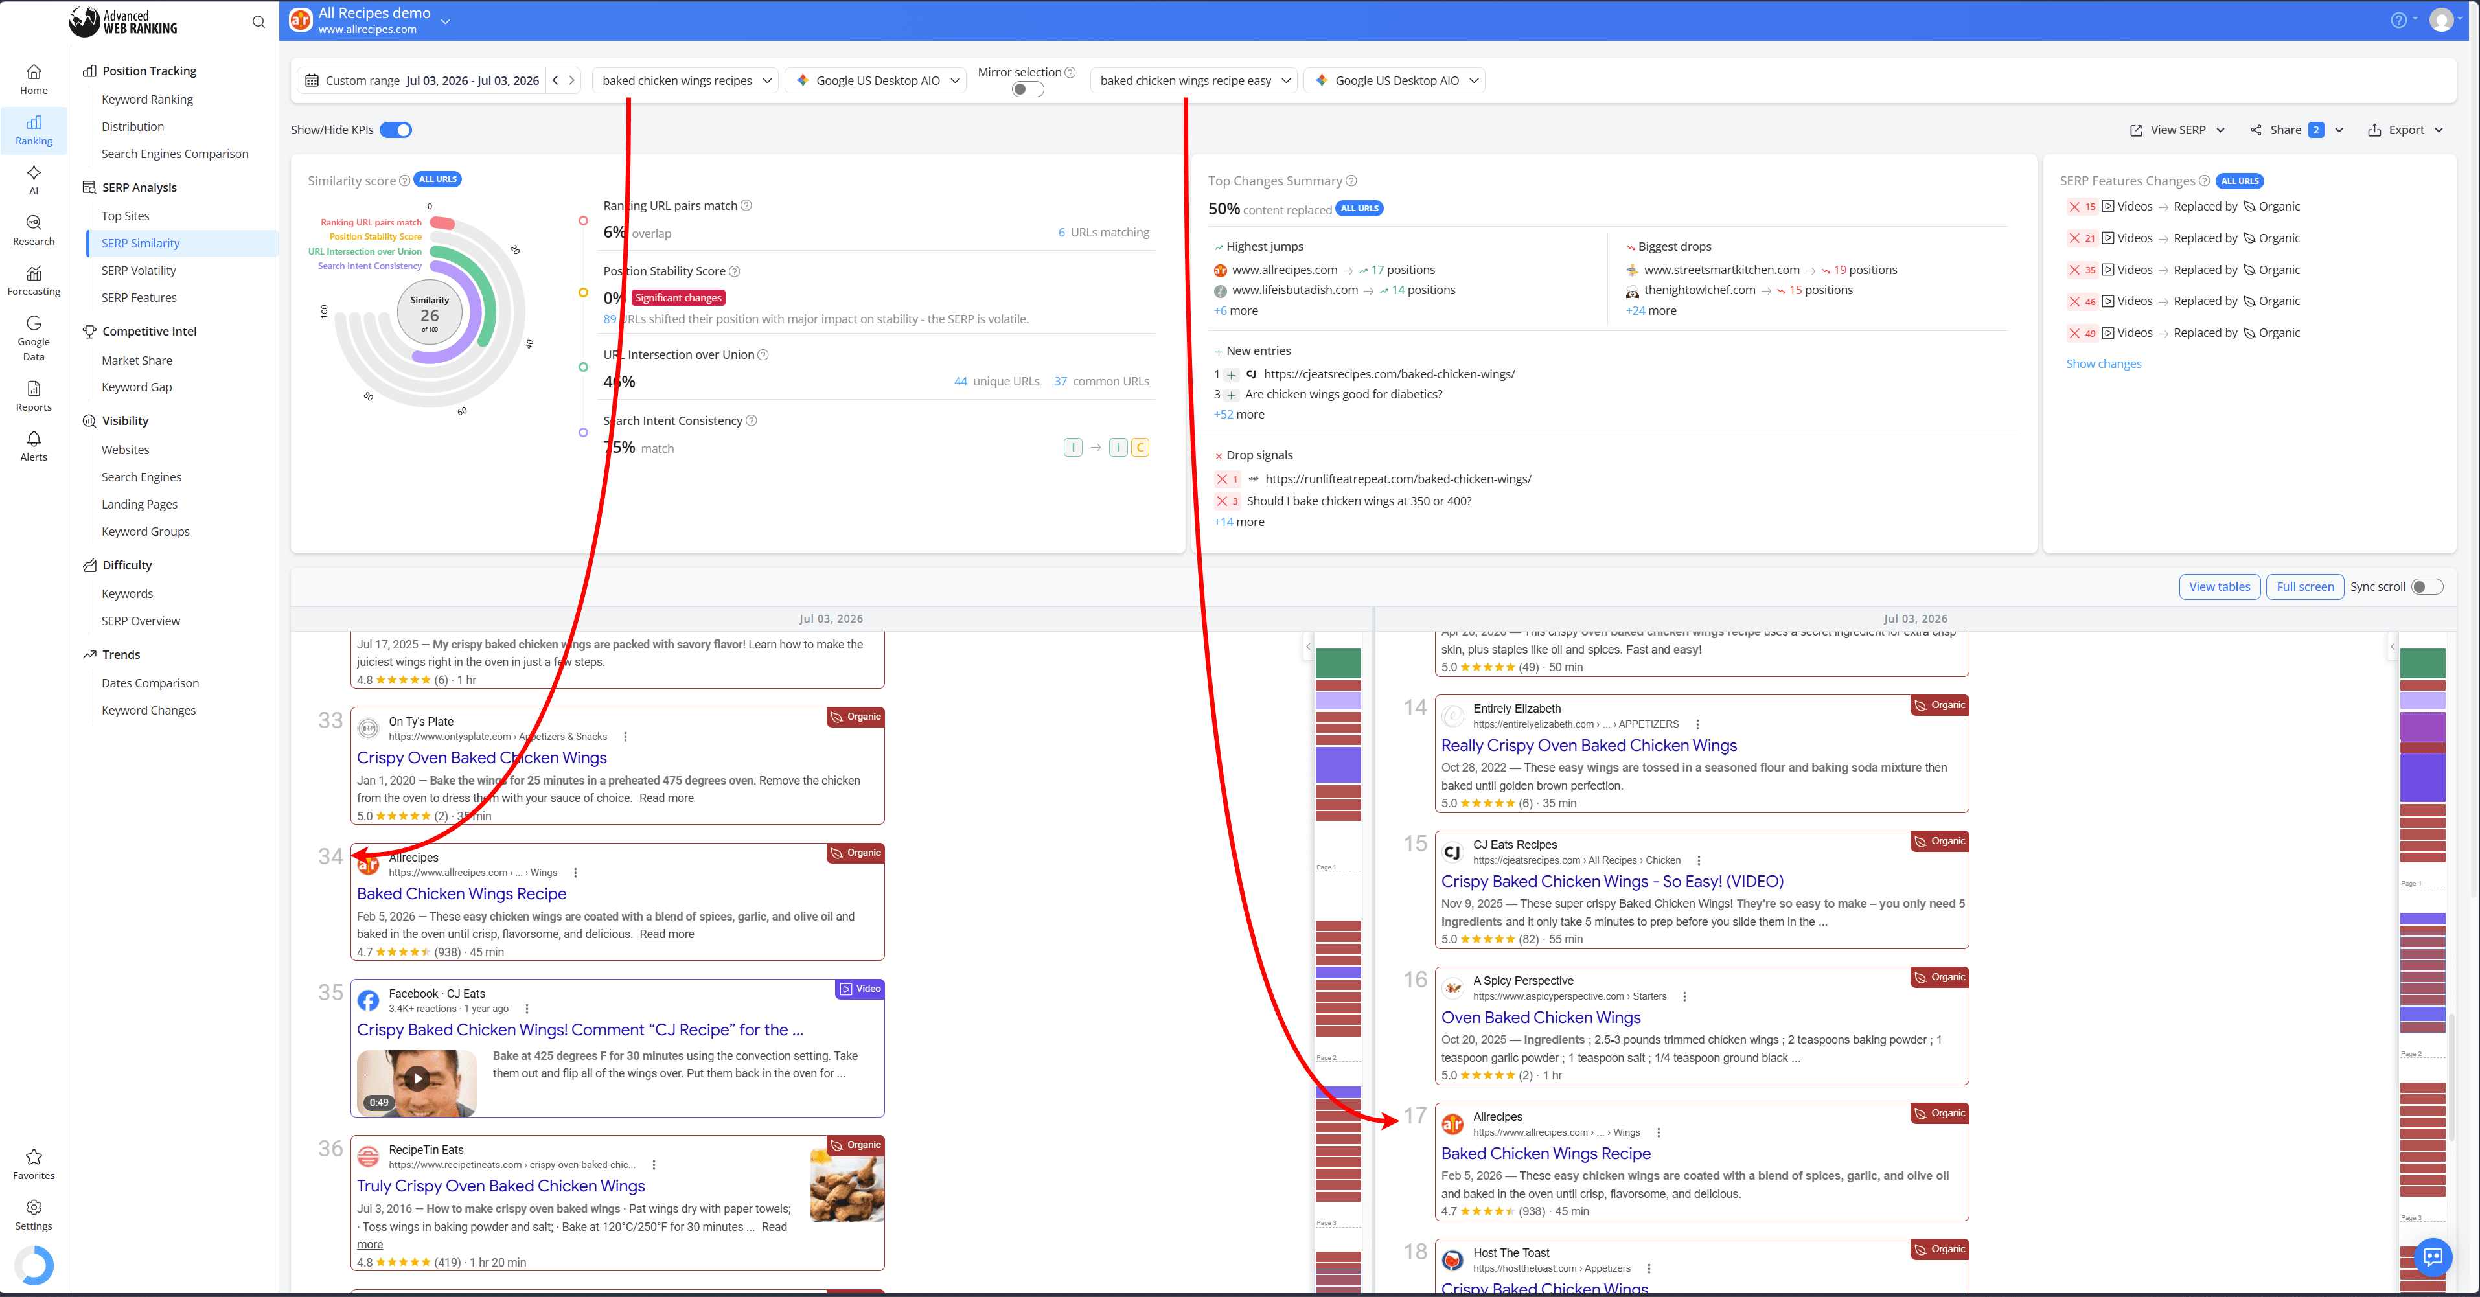The width and height of the screenshot is (2480, 1297).
Task: Click the search magnifier icon near the logo
Action: 258,21
